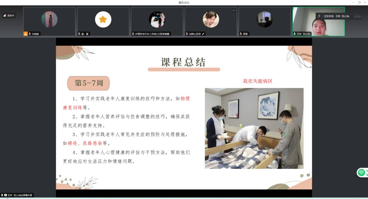The width and height of the screenshot is (368, 199).
Task: Click 周雯's dark silhouette avatar
Action: point(265,19)
